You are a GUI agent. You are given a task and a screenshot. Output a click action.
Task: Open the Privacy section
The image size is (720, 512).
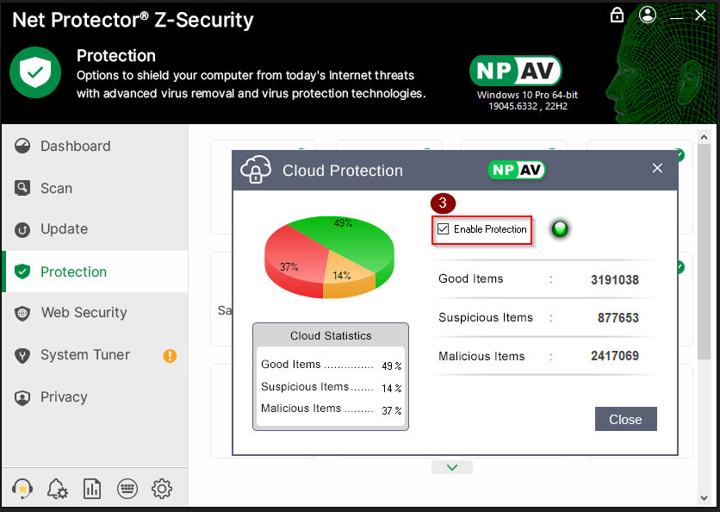click(x=64, y=397)
